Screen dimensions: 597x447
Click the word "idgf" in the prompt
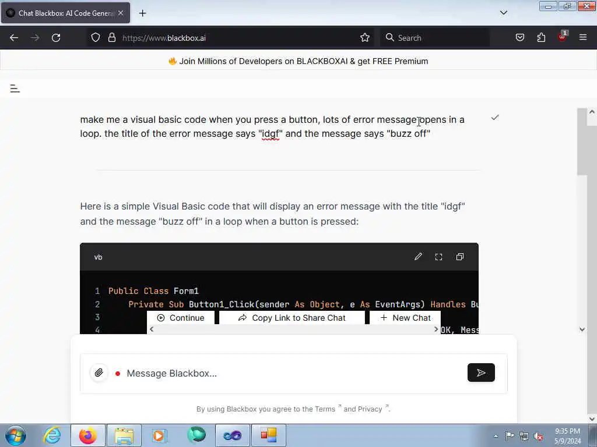[271, 134]
